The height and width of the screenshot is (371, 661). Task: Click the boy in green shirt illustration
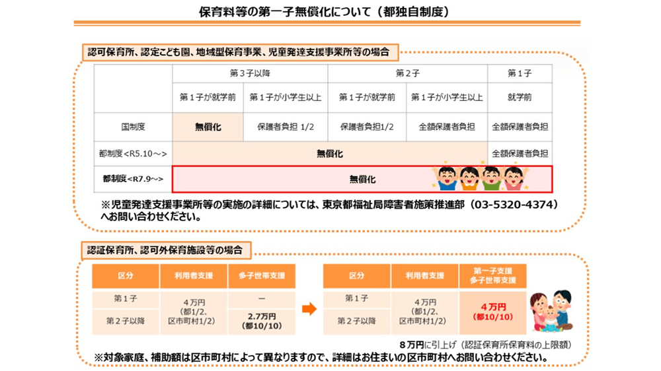(491, 178)
